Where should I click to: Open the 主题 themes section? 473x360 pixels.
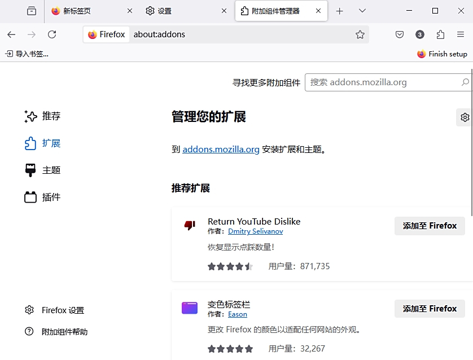(x=50, y=170)
